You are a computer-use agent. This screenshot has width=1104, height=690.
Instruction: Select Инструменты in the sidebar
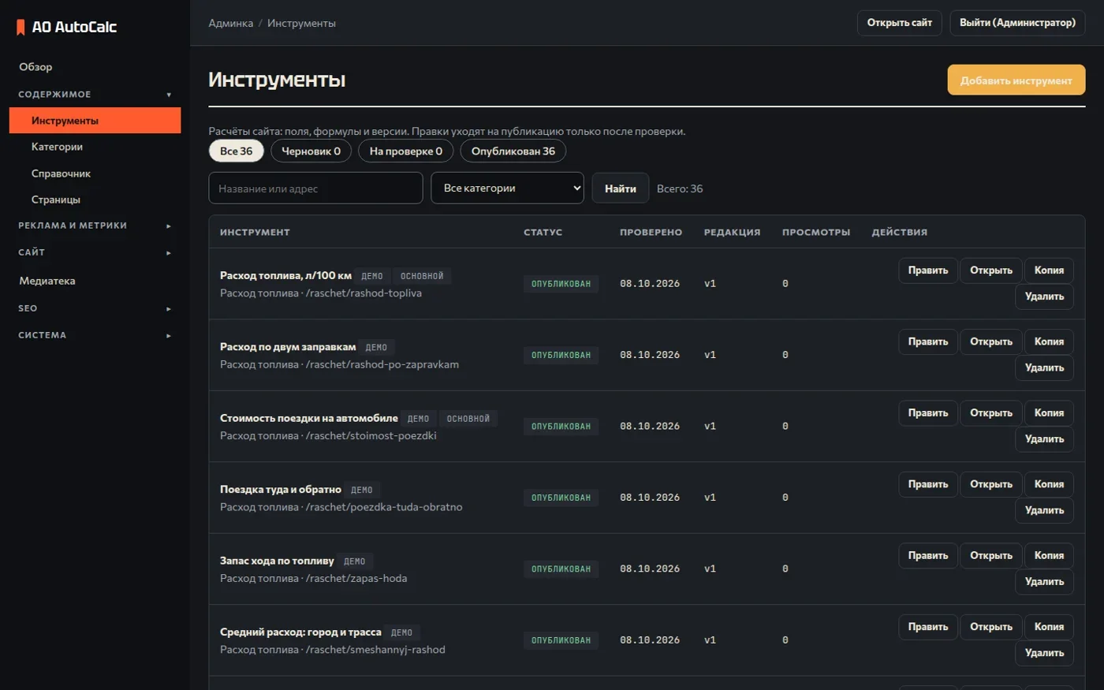(x=95, y=121)
